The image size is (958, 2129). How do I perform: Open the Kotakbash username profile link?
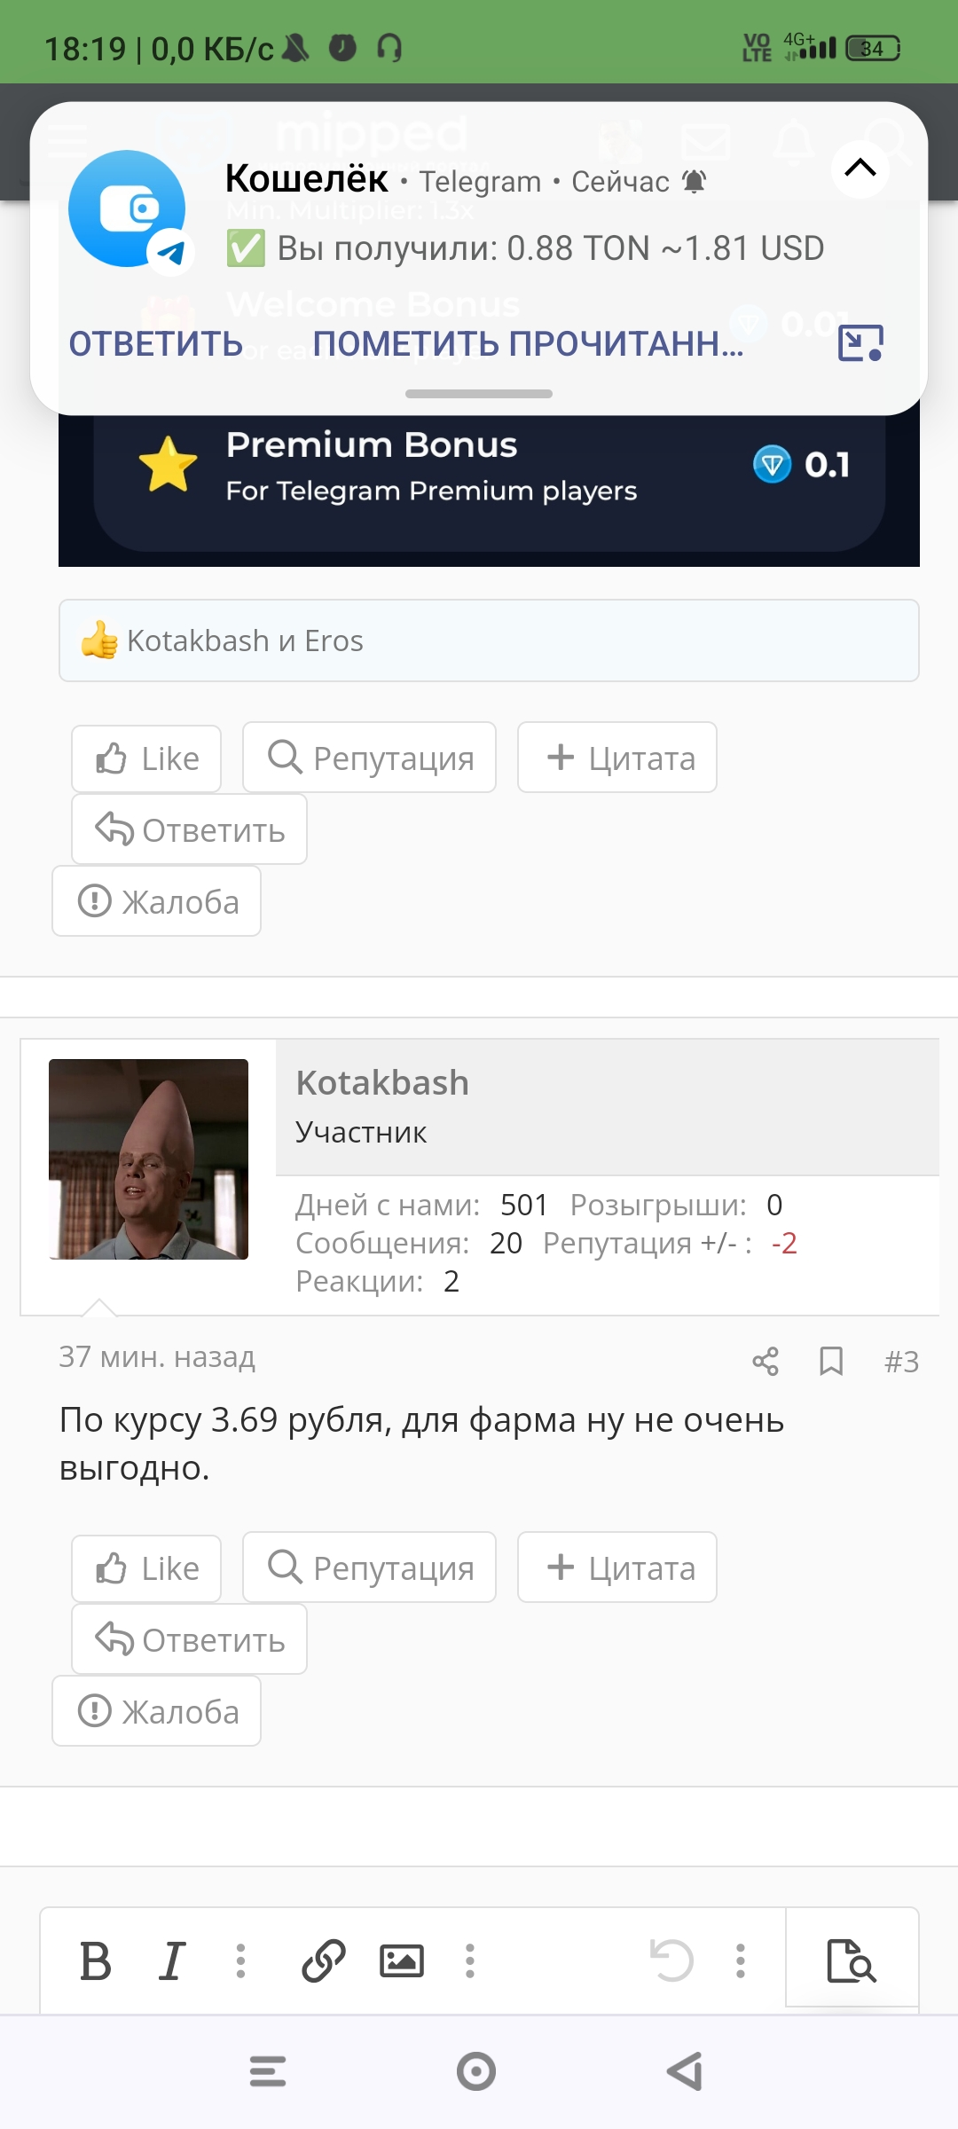click(x=382, y=1082)
